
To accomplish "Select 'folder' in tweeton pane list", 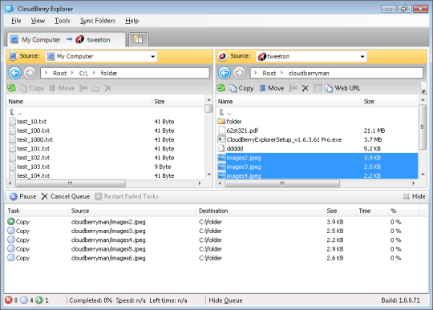I will pyautogui.click(x=318, y=122).
